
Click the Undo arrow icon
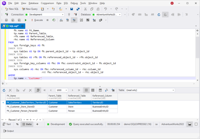(106, 9)
